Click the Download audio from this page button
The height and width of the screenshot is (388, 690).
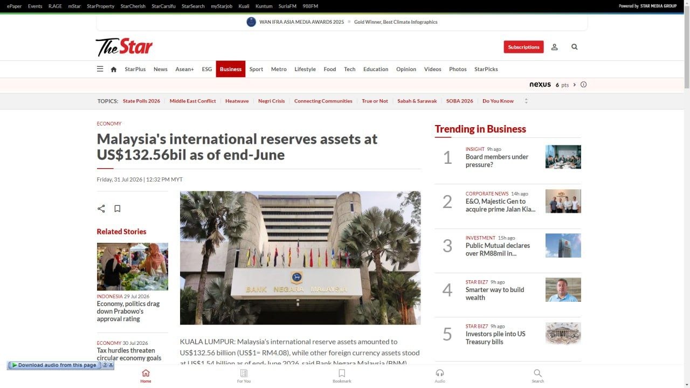click(54, 365)
